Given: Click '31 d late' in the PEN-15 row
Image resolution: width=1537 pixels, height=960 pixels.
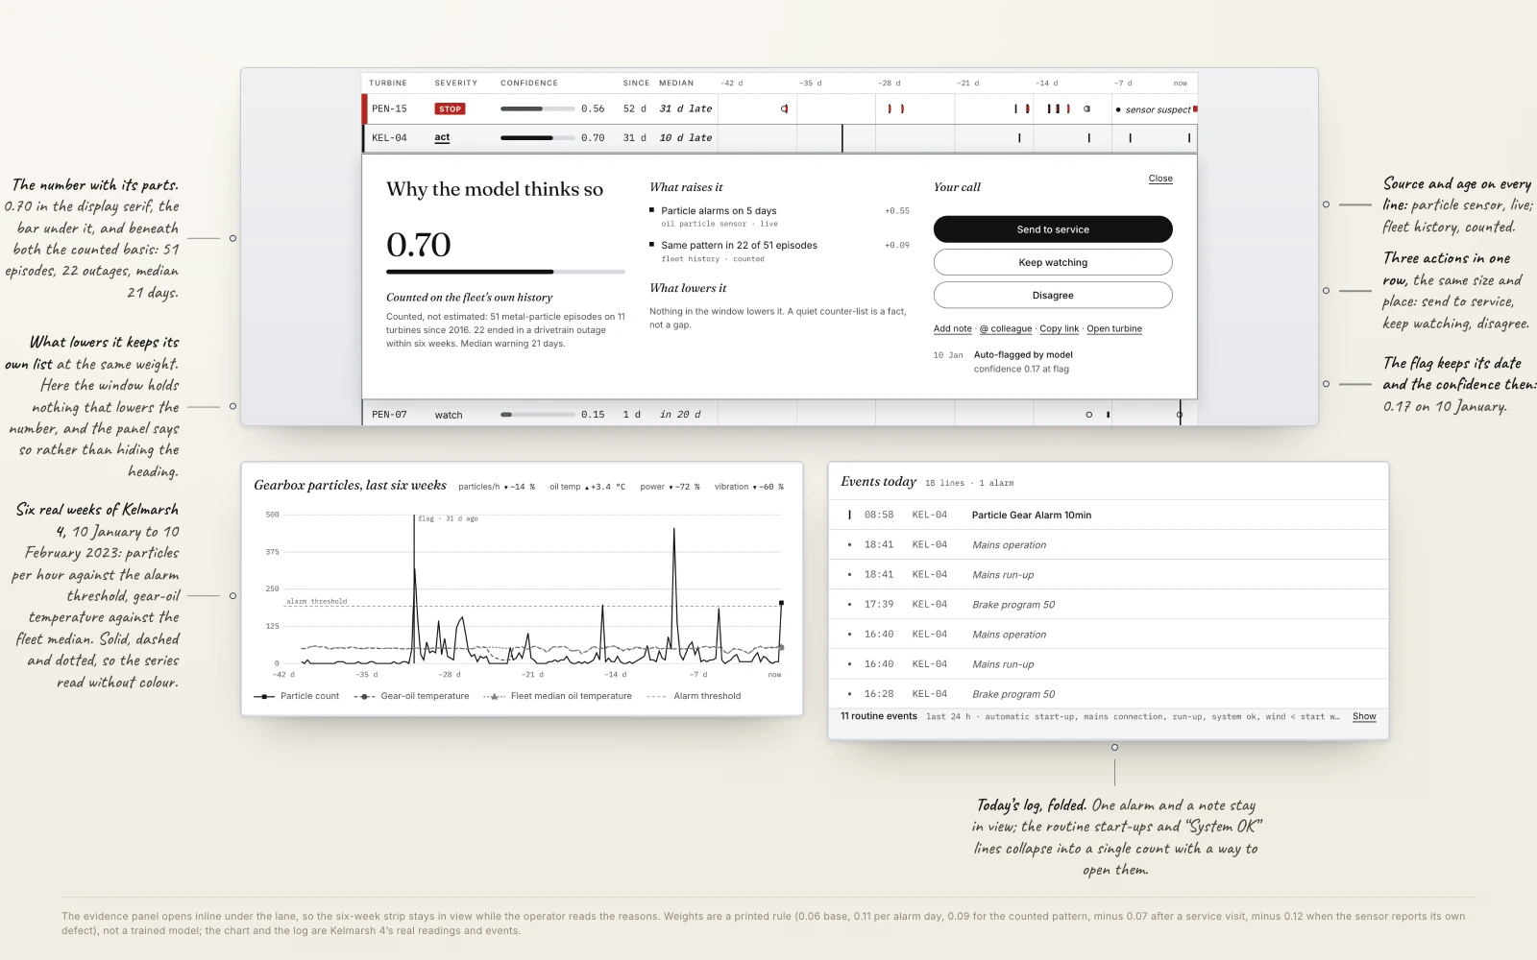Looking at the screenshot, I should tap(686, 109).
